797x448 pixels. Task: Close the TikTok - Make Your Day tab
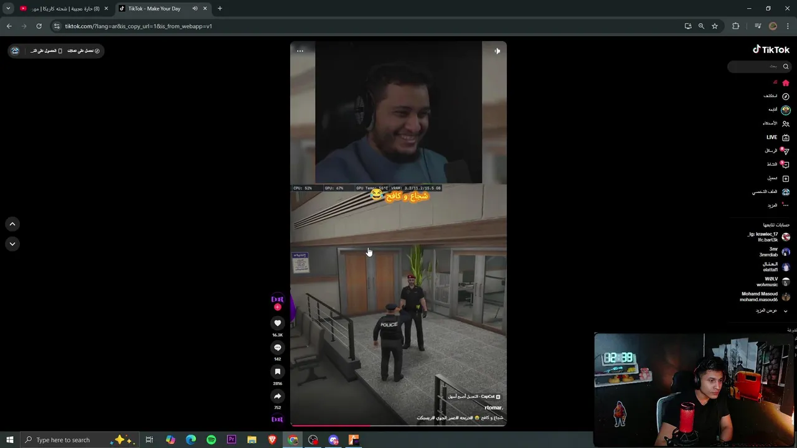pos(205,9)
